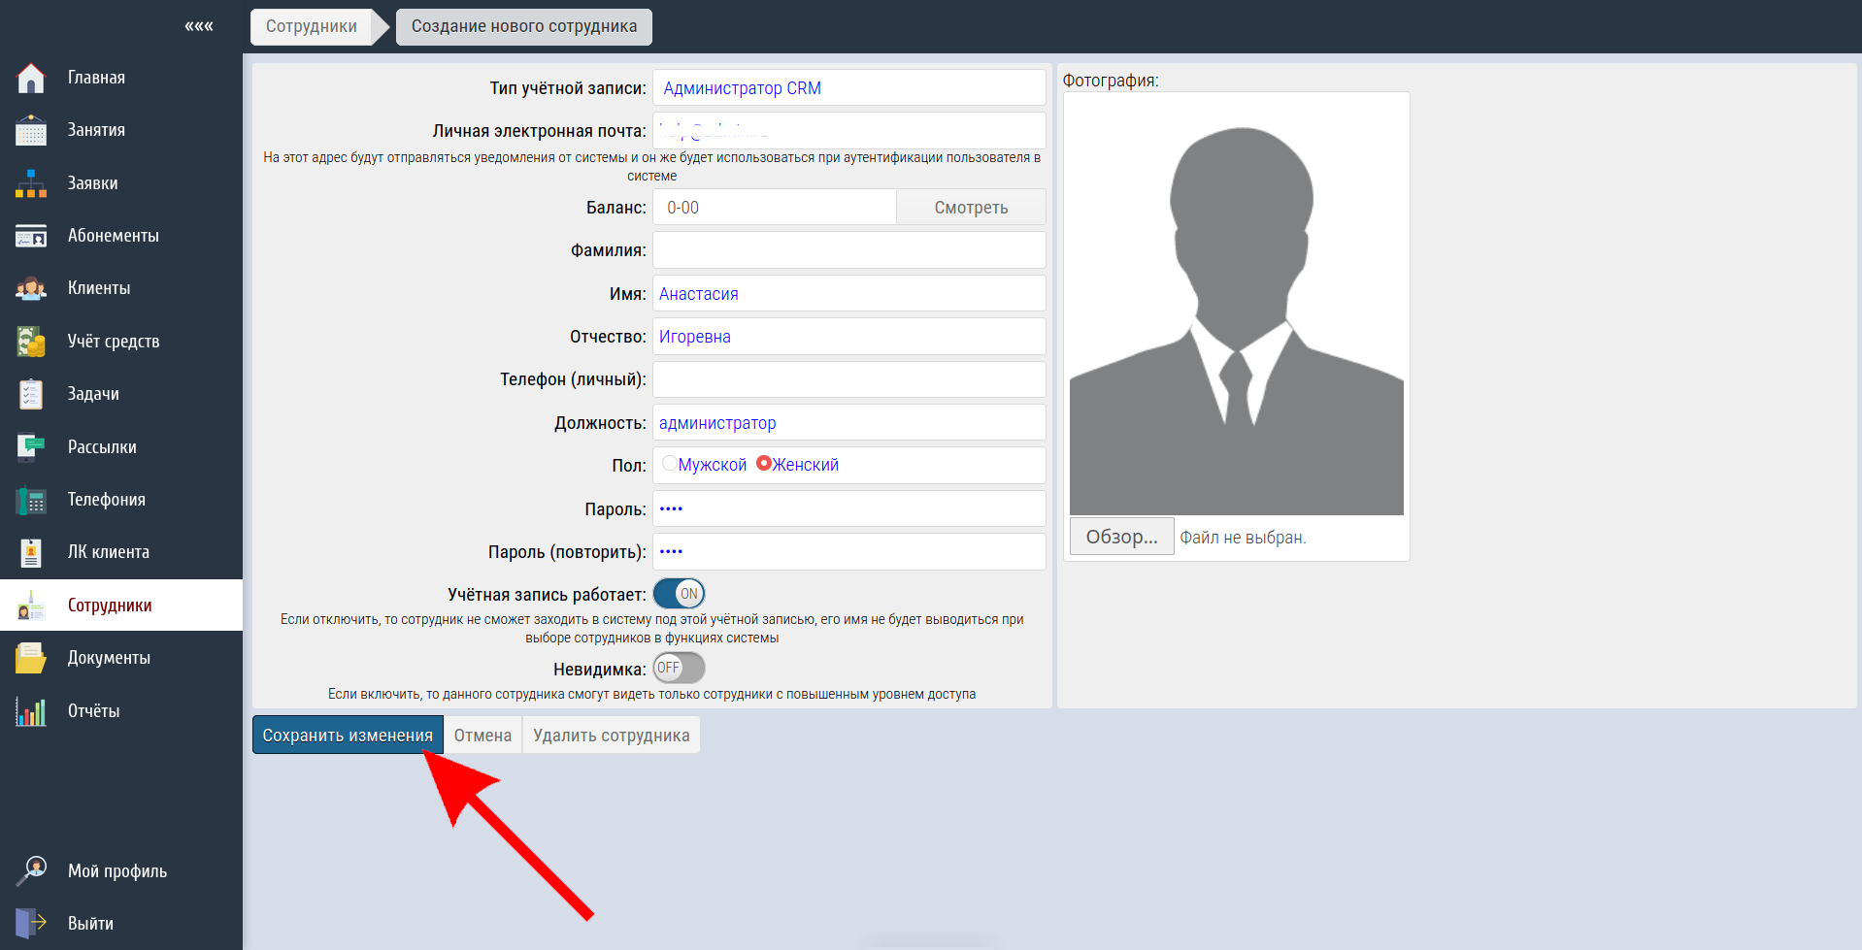Open the Главная menu item
The width and height of the screenshot is (1862, 950).
[x=96, y=78]
